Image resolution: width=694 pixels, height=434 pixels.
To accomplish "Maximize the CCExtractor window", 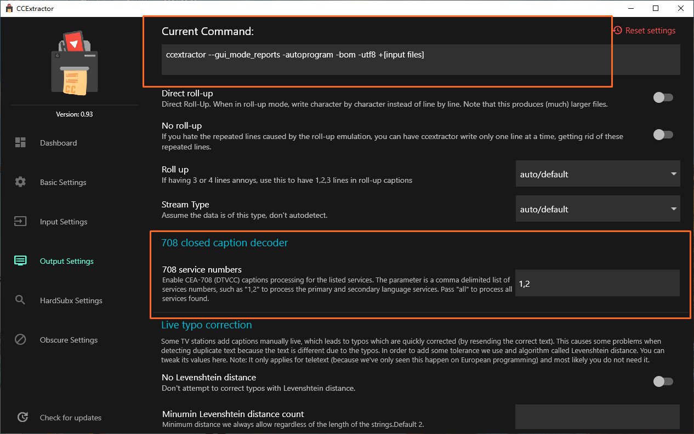I will point(656,8).
